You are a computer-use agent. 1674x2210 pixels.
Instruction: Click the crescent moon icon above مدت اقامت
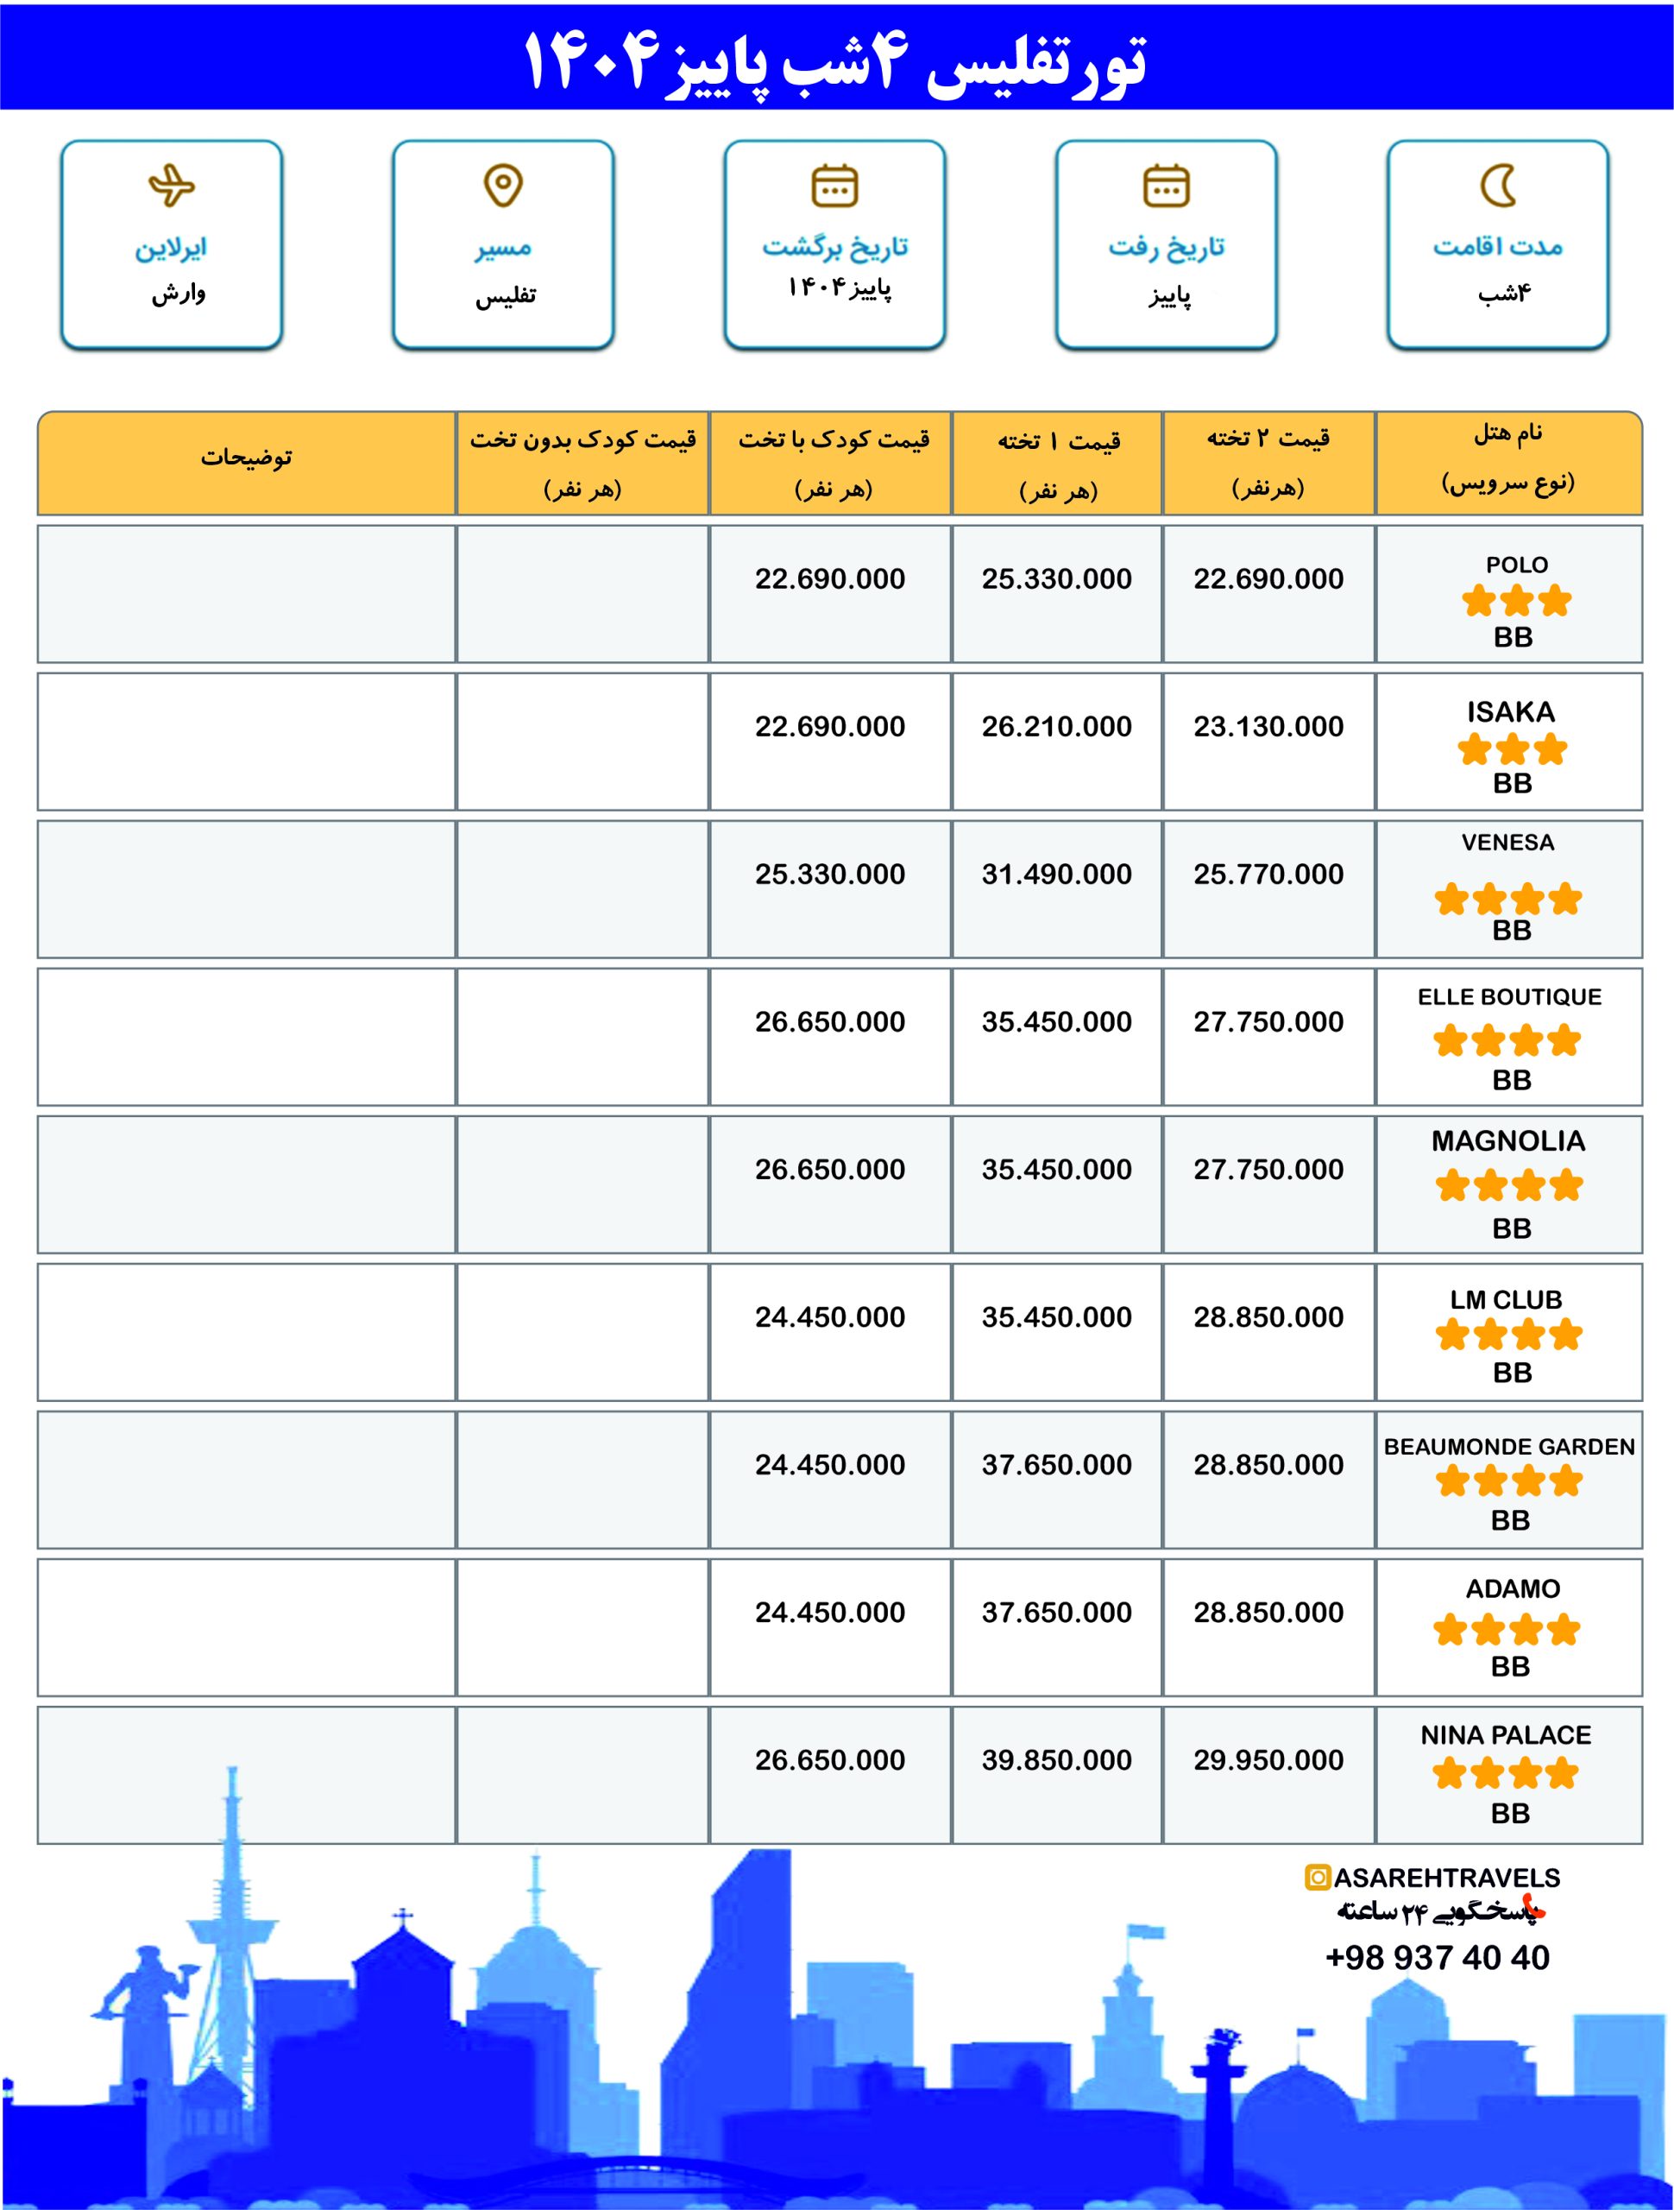click(1498, 185)
